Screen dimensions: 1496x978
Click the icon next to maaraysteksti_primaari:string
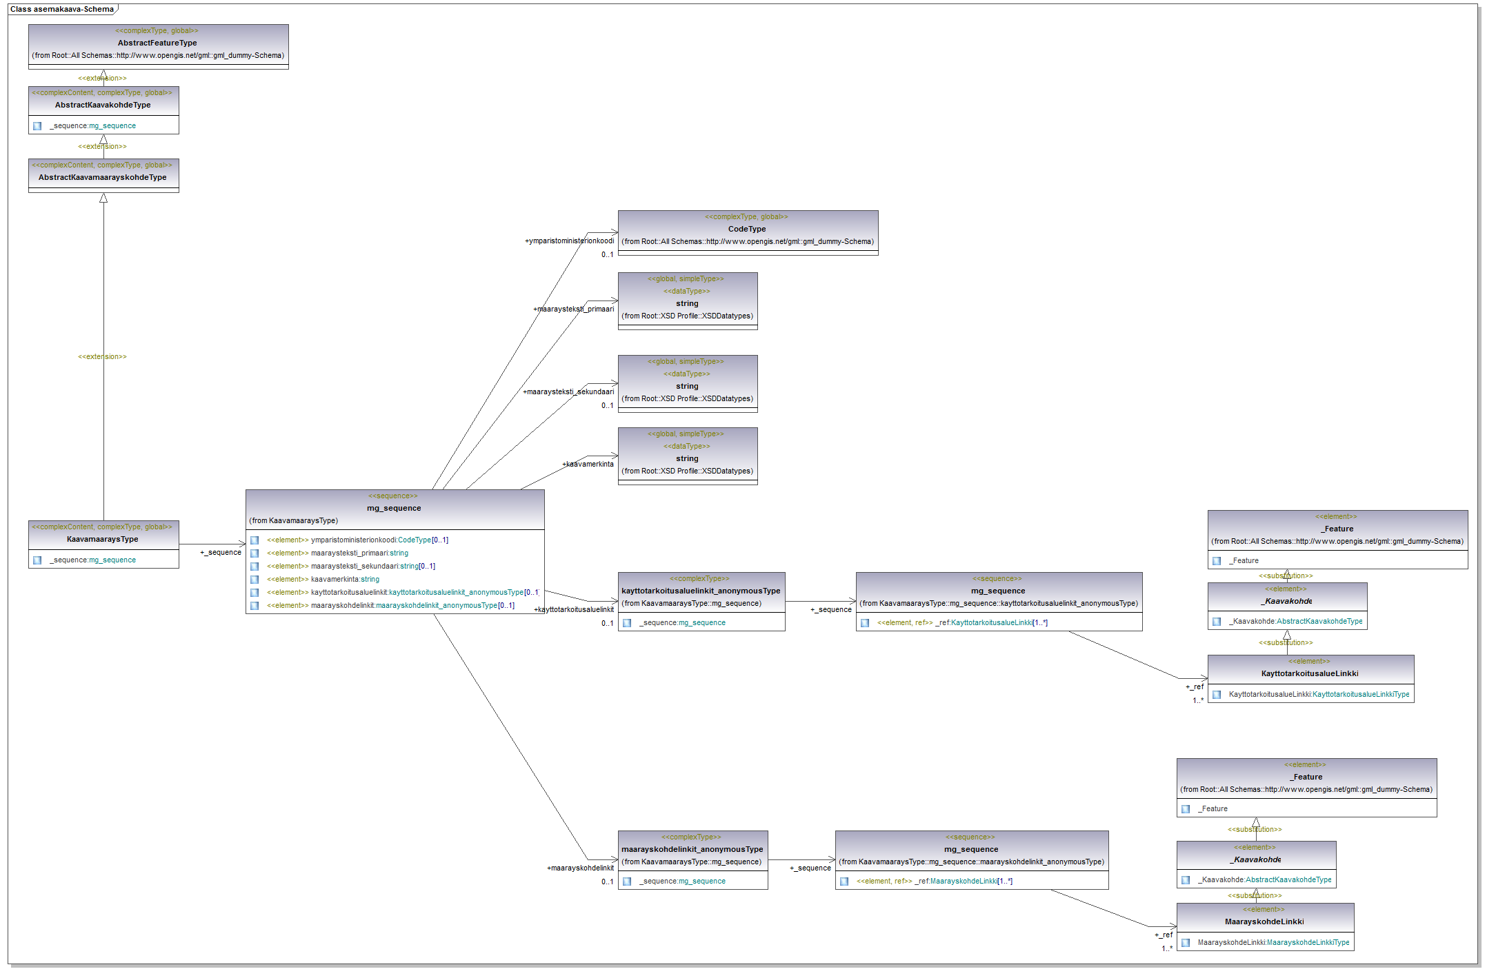click(x=255, y=553)
